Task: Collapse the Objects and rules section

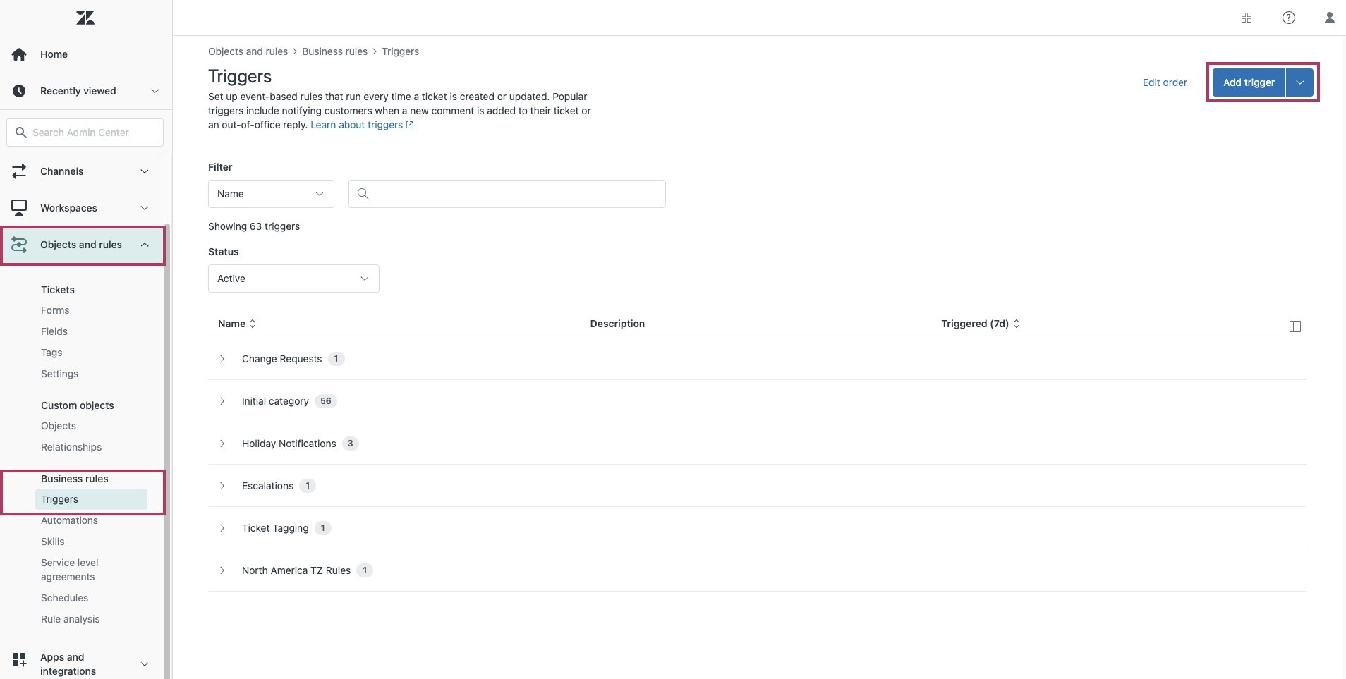Action: [145, 245]
